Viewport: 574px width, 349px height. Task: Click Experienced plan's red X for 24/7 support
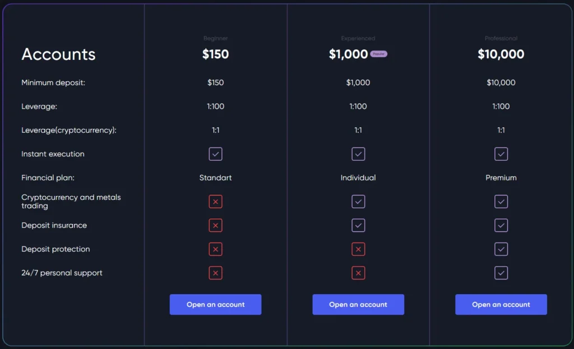coord(358,273)
